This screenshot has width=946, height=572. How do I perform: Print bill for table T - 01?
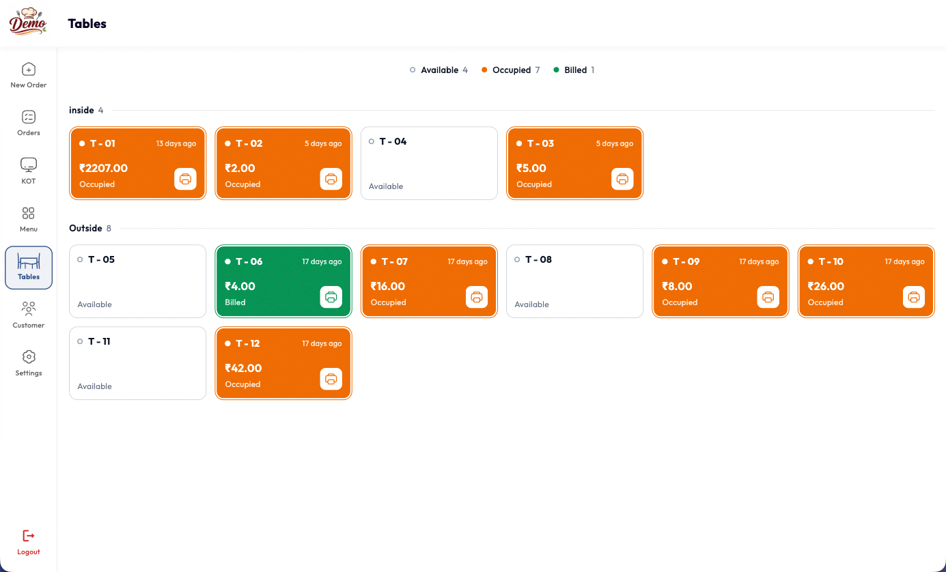tap(185, 179)
